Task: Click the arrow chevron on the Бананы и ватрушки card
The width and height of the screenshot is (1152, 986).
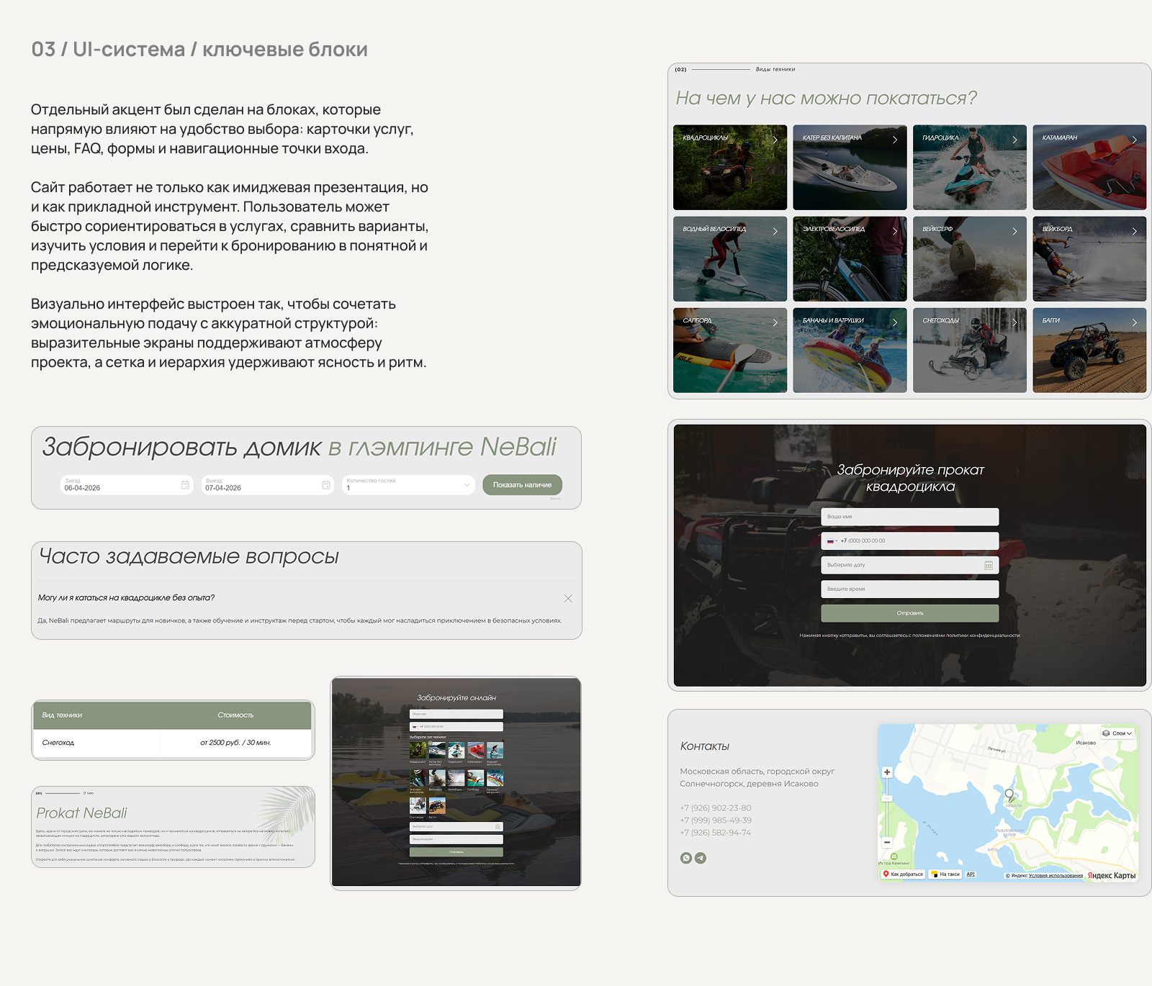Action: point(895,322)
